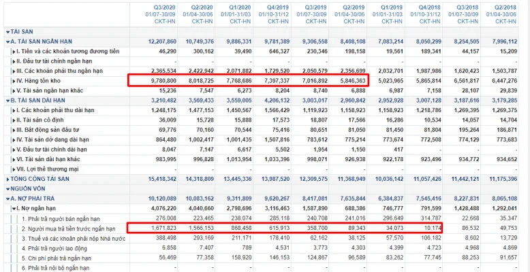The image size is (530, 272).
Task: Click total assets value 15,418,342
Action: (x=162, y=179)
